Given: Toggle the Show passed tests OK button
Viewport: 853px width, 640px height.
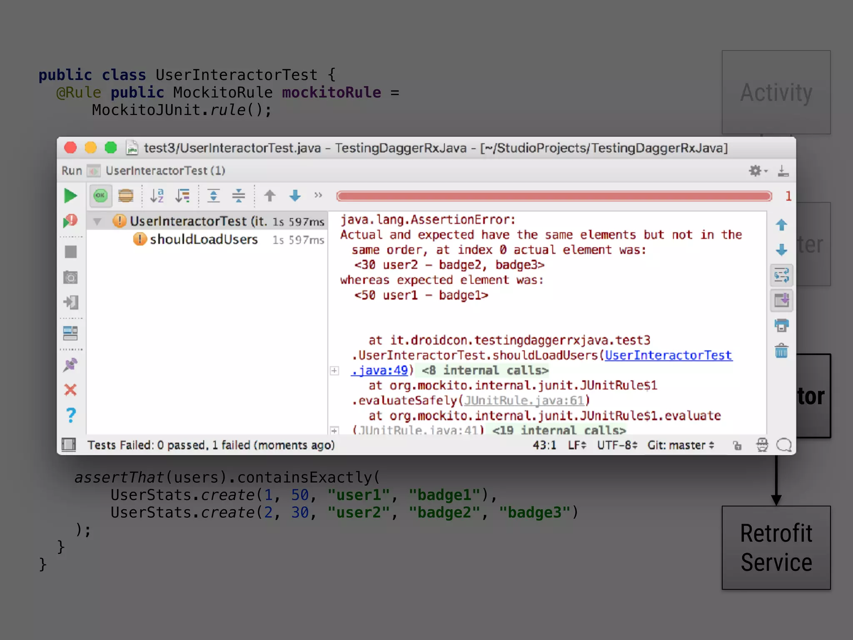Looking at the screenshot, I should (x=100, y=195).
